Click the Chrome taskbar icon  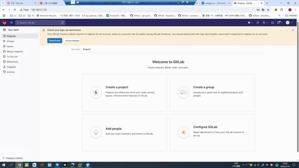click(19, 165)
